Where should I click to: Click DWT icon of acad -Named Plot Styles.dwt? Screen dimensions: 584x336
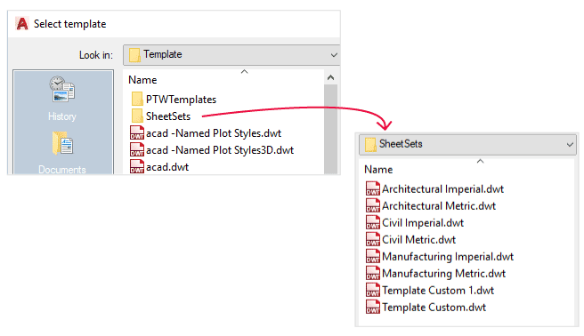pyautogui.click(x=137, y=132)
